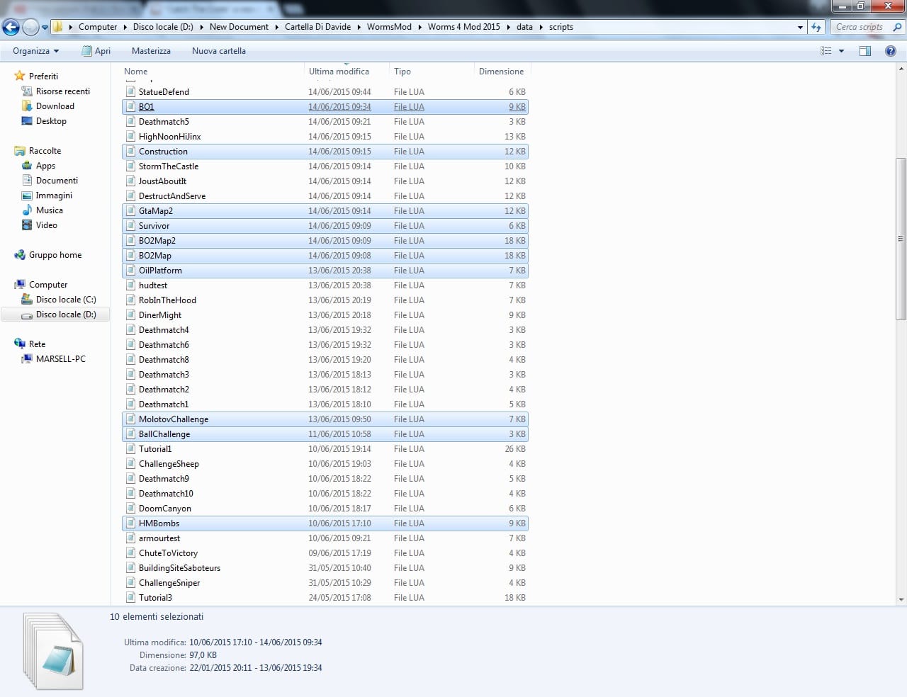The height and width of the screenshot is (697, 907).
Task: Open the address bar history dropdown
Action: point(801,28)
